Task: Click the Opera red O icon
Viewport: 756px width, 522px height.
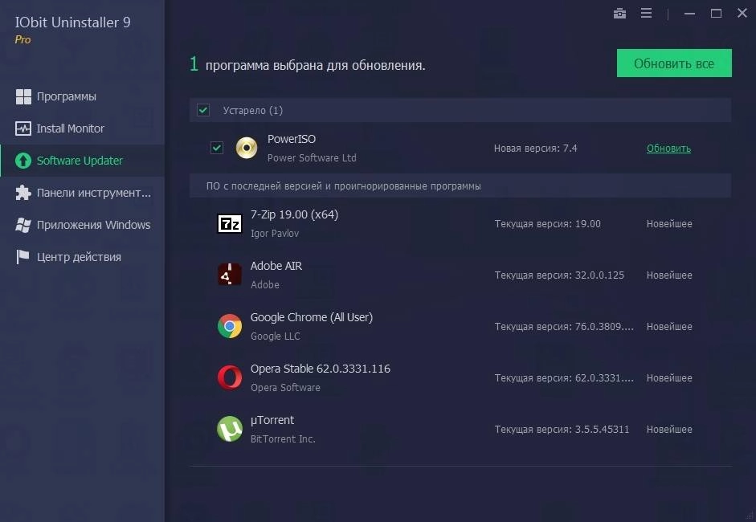Action: coord(230,377)
